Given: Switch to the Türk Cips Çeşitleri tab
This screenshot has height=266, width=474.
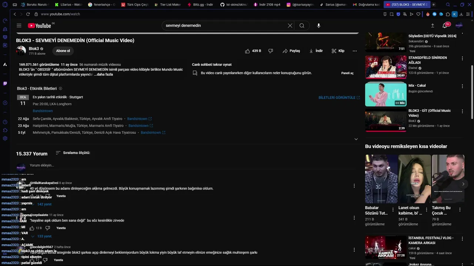Looking at the screenshot, I should tap(134, 5).
